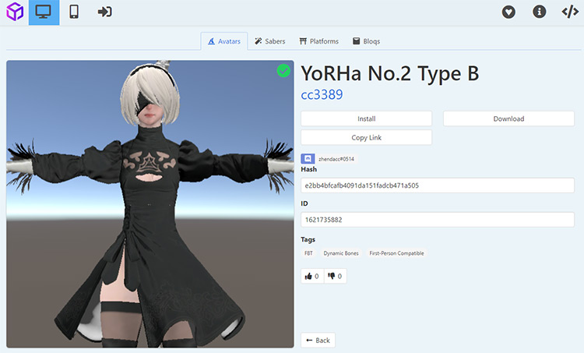Click the Download button
Image resolution: width=584 pixels, height=353 pixels.
(508, 118)
